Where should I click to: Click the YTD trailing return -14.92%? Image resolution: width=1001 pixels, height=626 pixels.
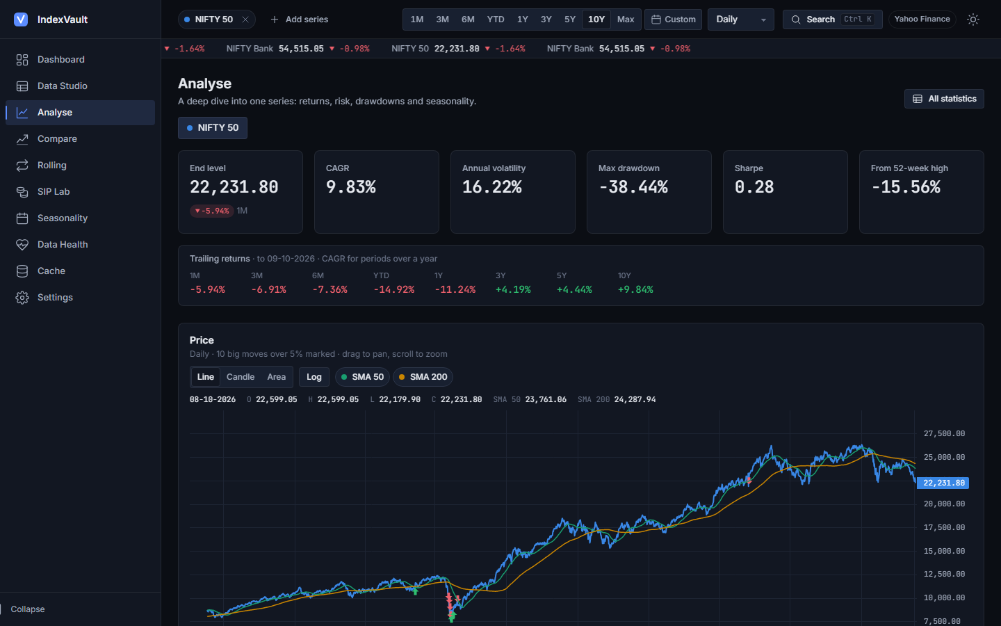coord(394,289)
